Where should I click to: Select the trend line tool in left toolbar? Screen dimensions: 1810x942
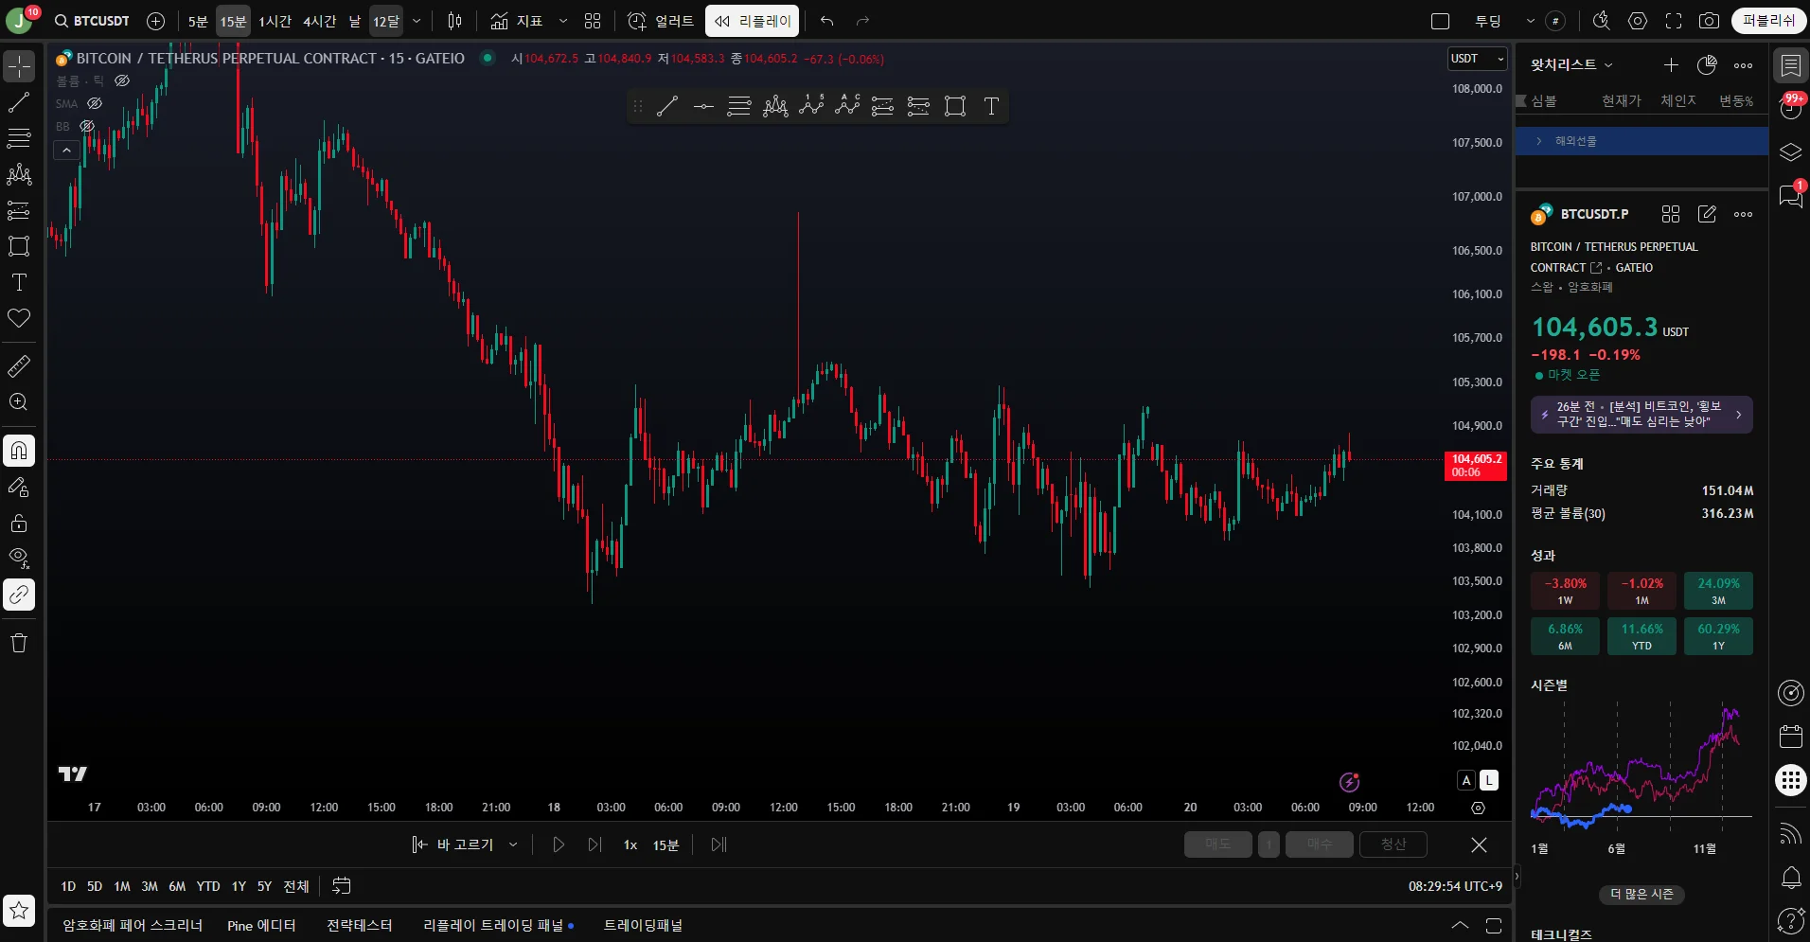(19, 102)
